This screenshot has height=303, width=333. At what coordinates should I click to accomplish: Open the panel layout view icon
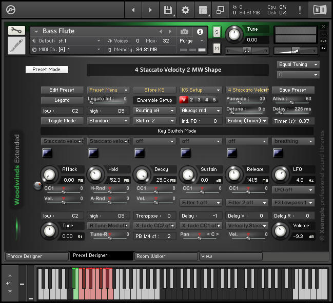(203, 10)
